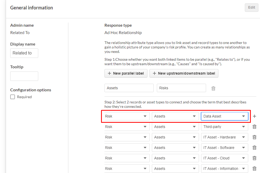This screenshot has width=260, height=173.
Task: Open the IT Asset - Information dropdown
Action: tap(224, 169)
